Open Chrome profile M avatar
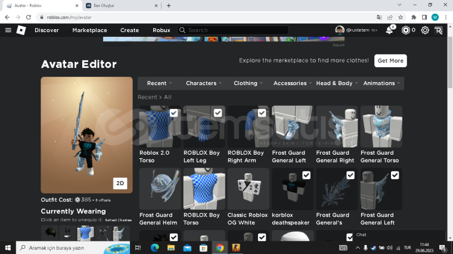This screenshot has width=453, height=254. coord(435,17)
